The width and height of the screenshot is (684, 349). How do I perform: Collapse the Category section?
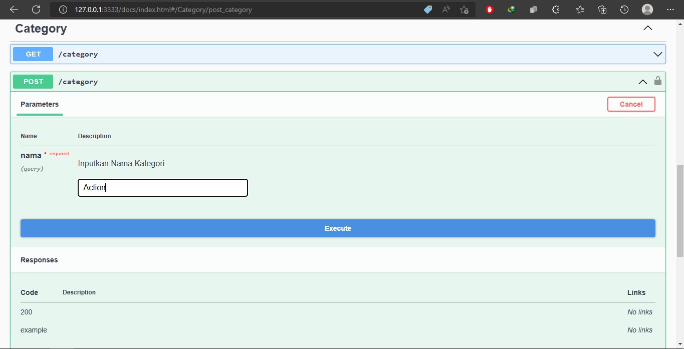coord(647,29)
